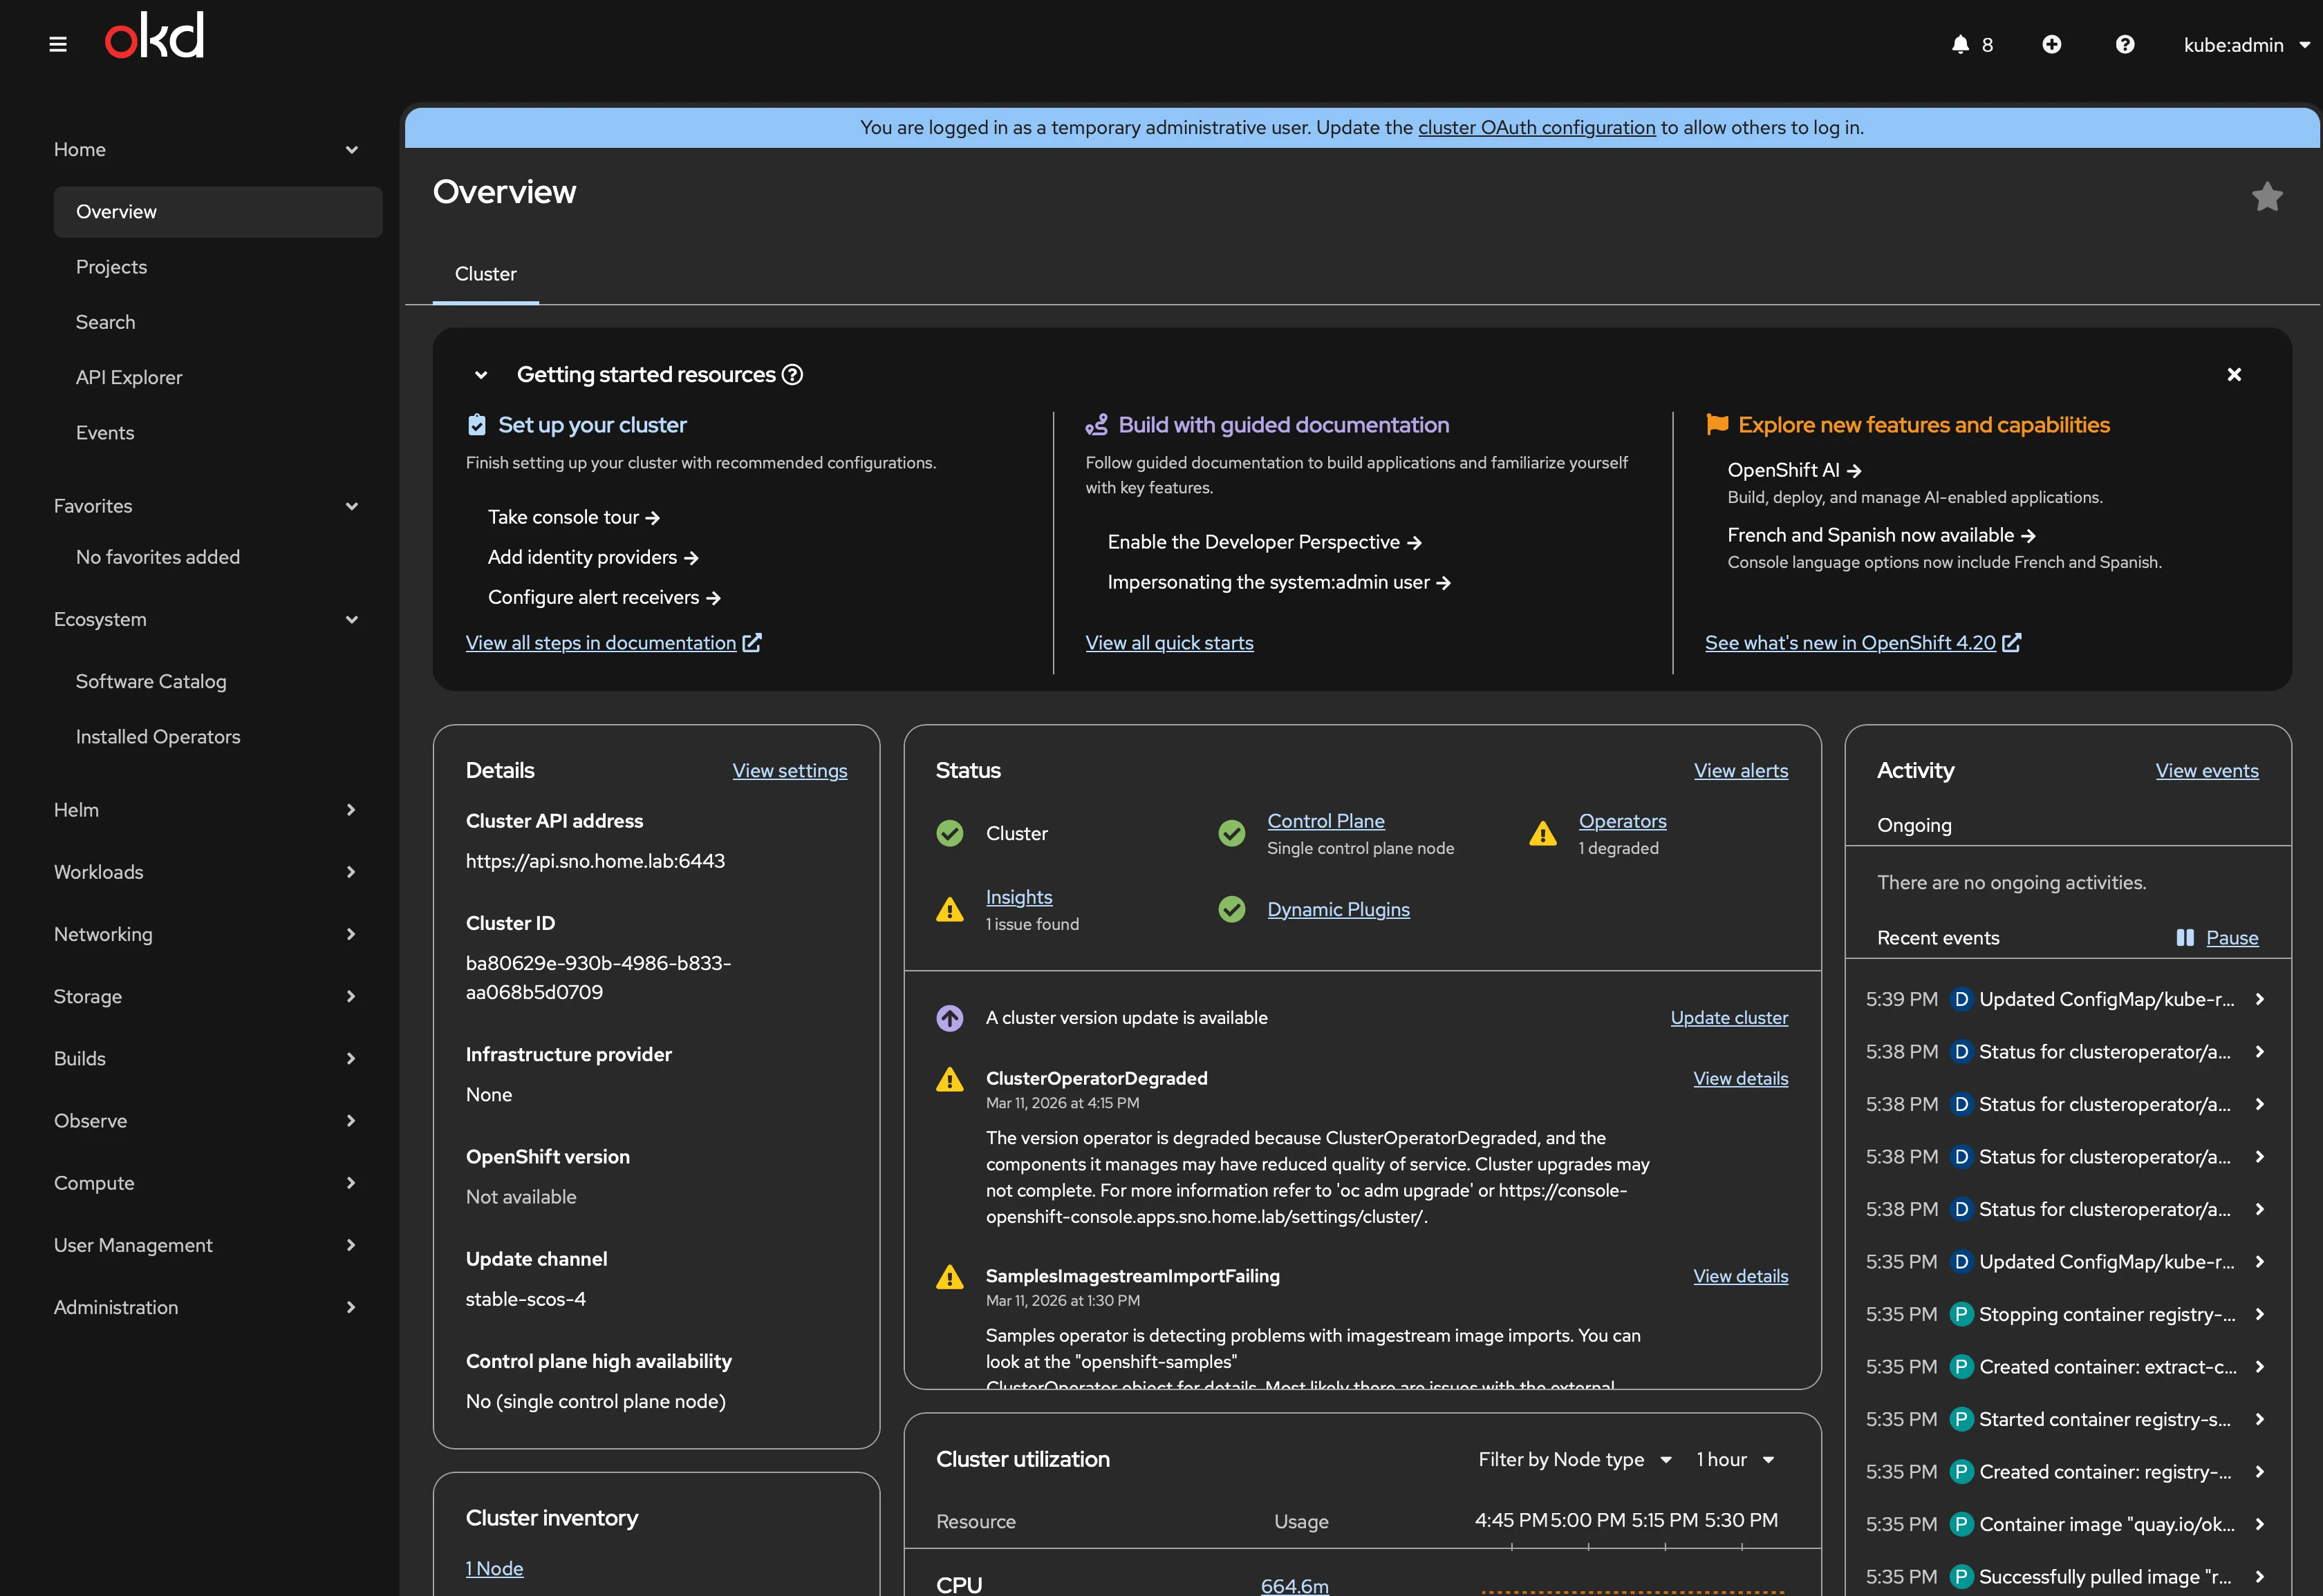Viewport: 2323px width, 1596px height.
Task: Expand the Helm navigation section
Action: [206, 810]
